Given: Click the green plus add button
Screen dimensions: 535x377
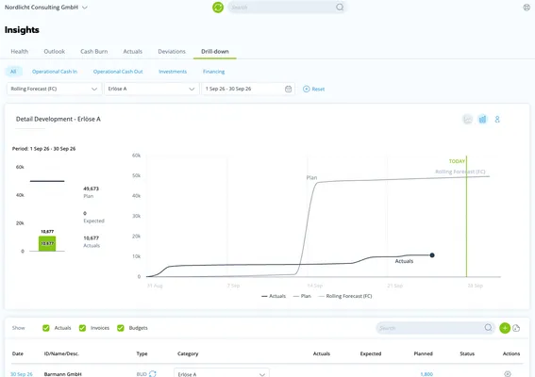Looking at the screenshot, I should pos(505,328).
